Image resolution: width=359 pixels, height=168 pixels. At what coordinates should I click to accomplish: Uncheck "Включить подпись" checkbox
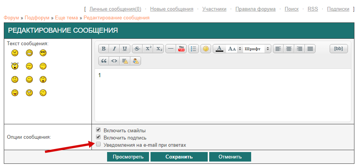pyautogui.click(x=98, y=137)
